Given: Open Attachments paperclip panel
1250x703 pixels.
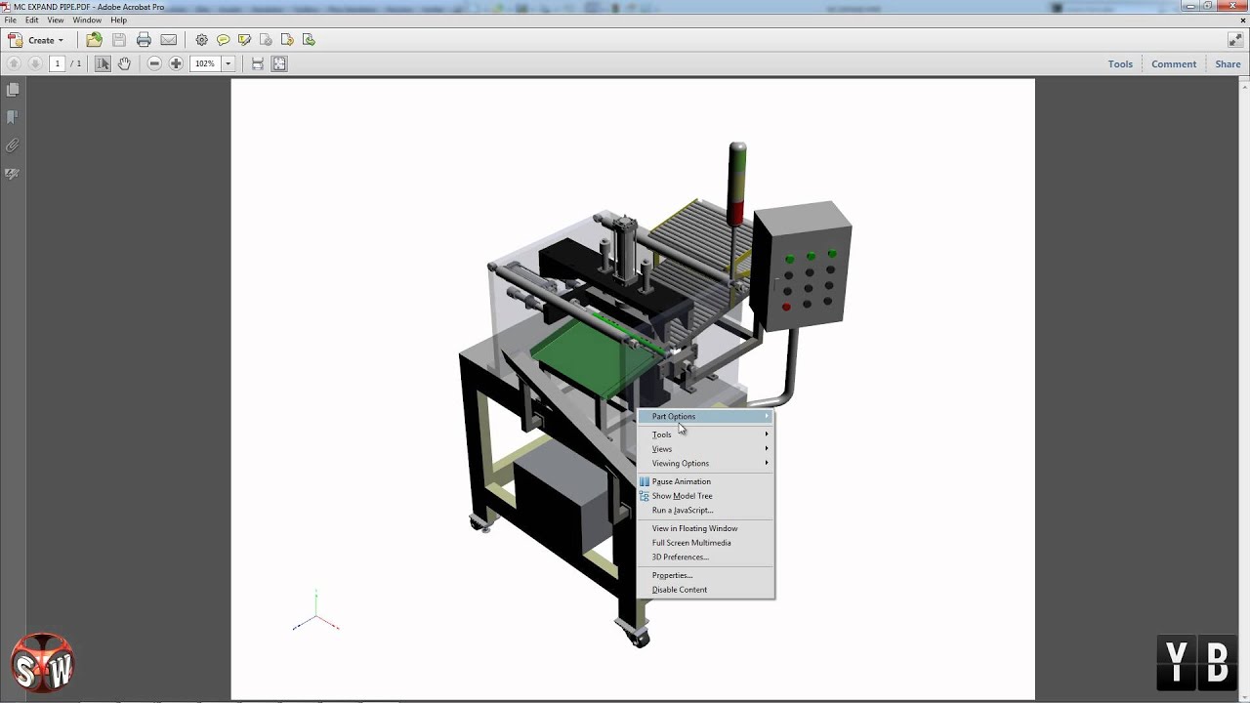Looking at the screenshot, I should pos(13,145).
